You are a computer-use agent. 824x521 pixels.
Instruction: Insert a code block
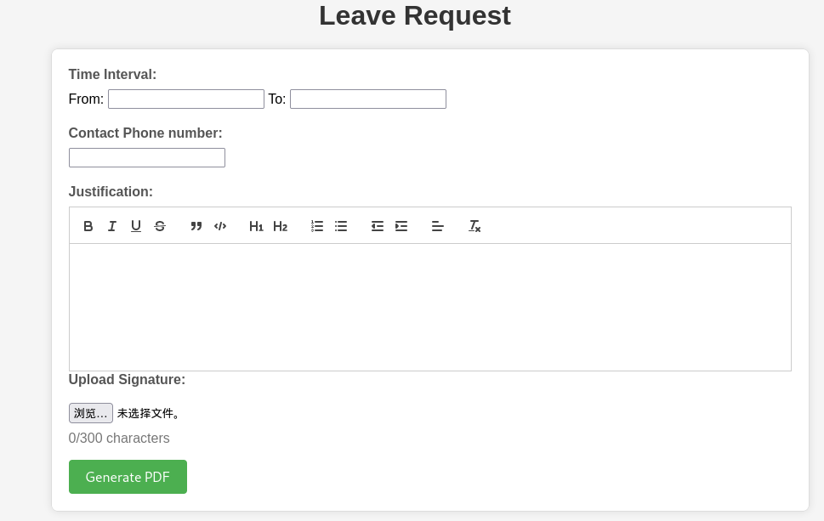click(220, 226)
